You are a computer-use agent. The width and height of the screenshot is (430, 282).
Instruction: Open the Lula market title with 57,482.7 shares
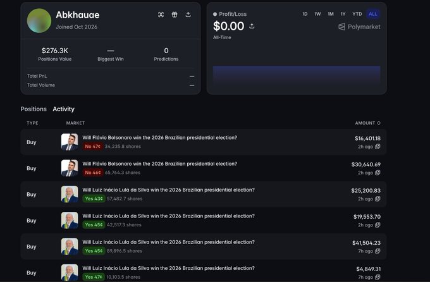tap(168, 190)
